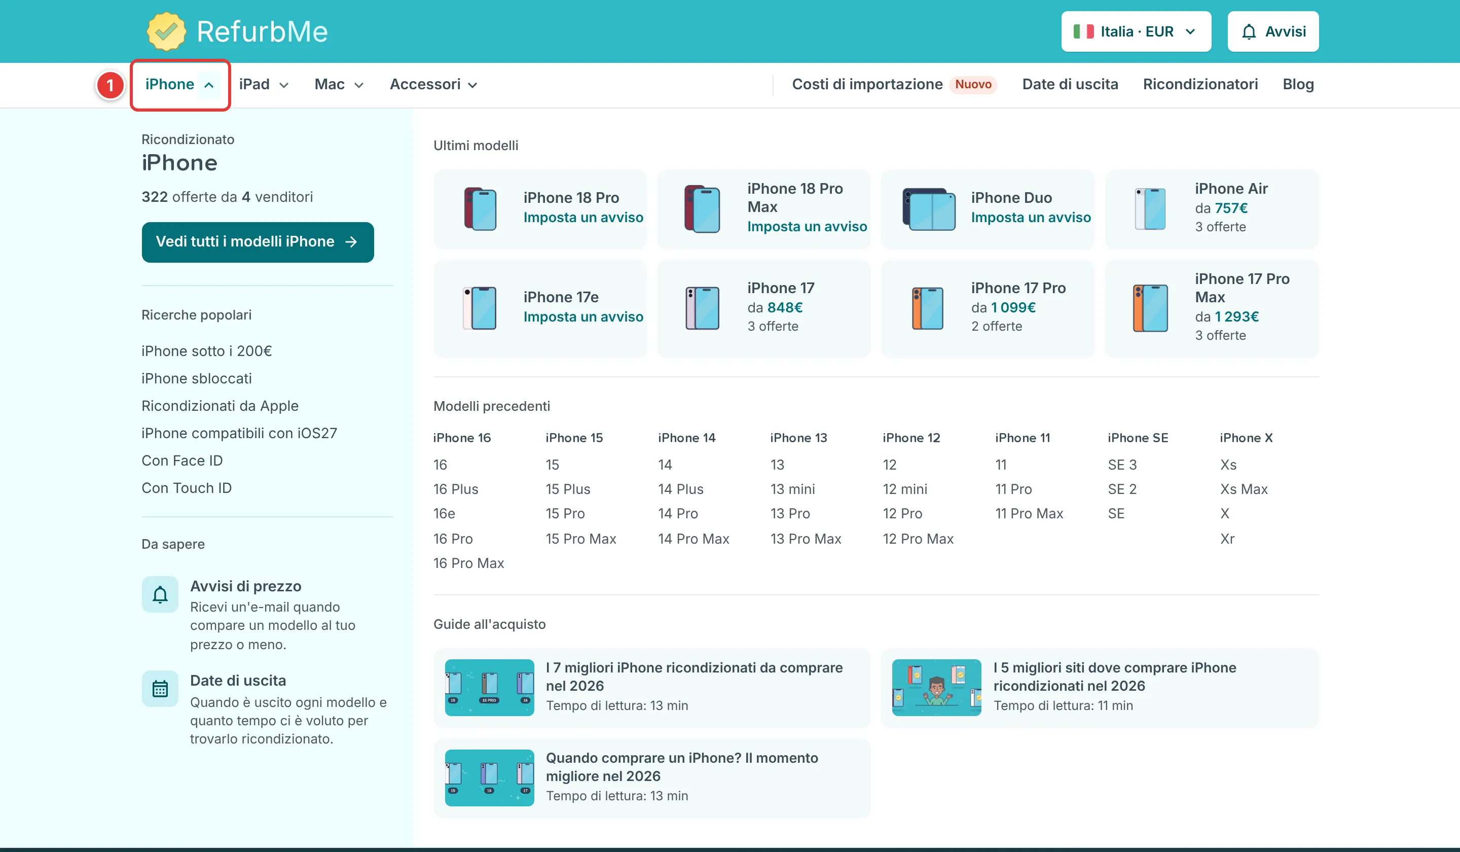The image size is (1460, 852).
Task: Click Vedi tutti i modelli iPhone button
Action: pos(258,242)
